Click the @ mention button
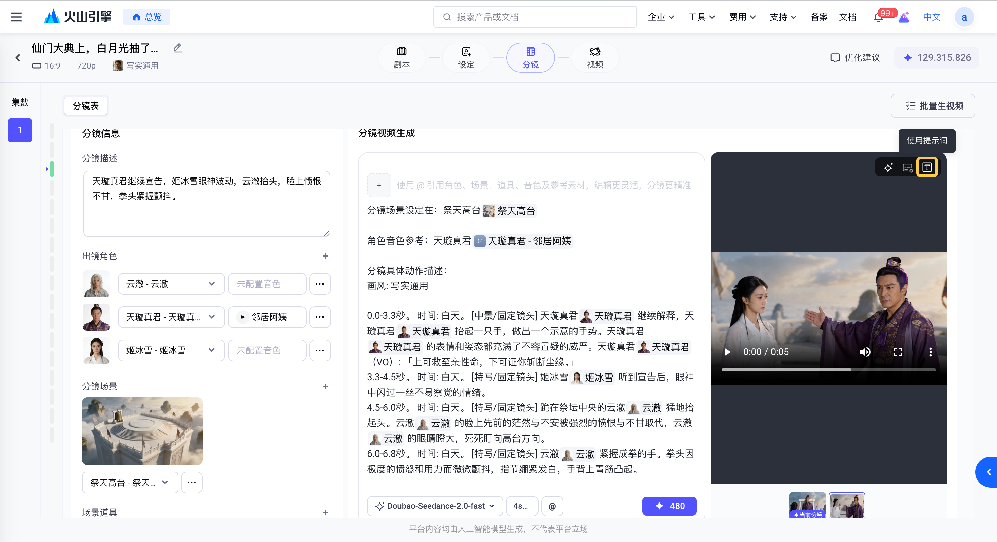Image resolution: width=997 pixels, height=542 pixels. tap(552, 506)
